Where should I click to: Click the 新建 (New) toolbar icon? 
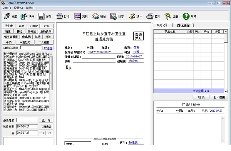click(x=7, y=16)
